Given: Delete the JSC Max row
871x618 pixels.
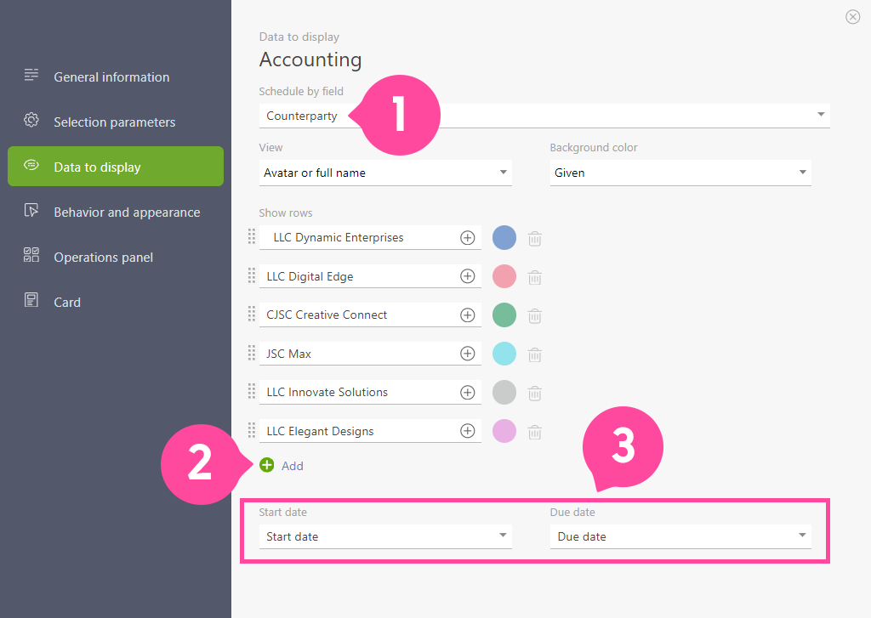Looking at the screenshot, I should pyautogui.click(x=534, y=354).
